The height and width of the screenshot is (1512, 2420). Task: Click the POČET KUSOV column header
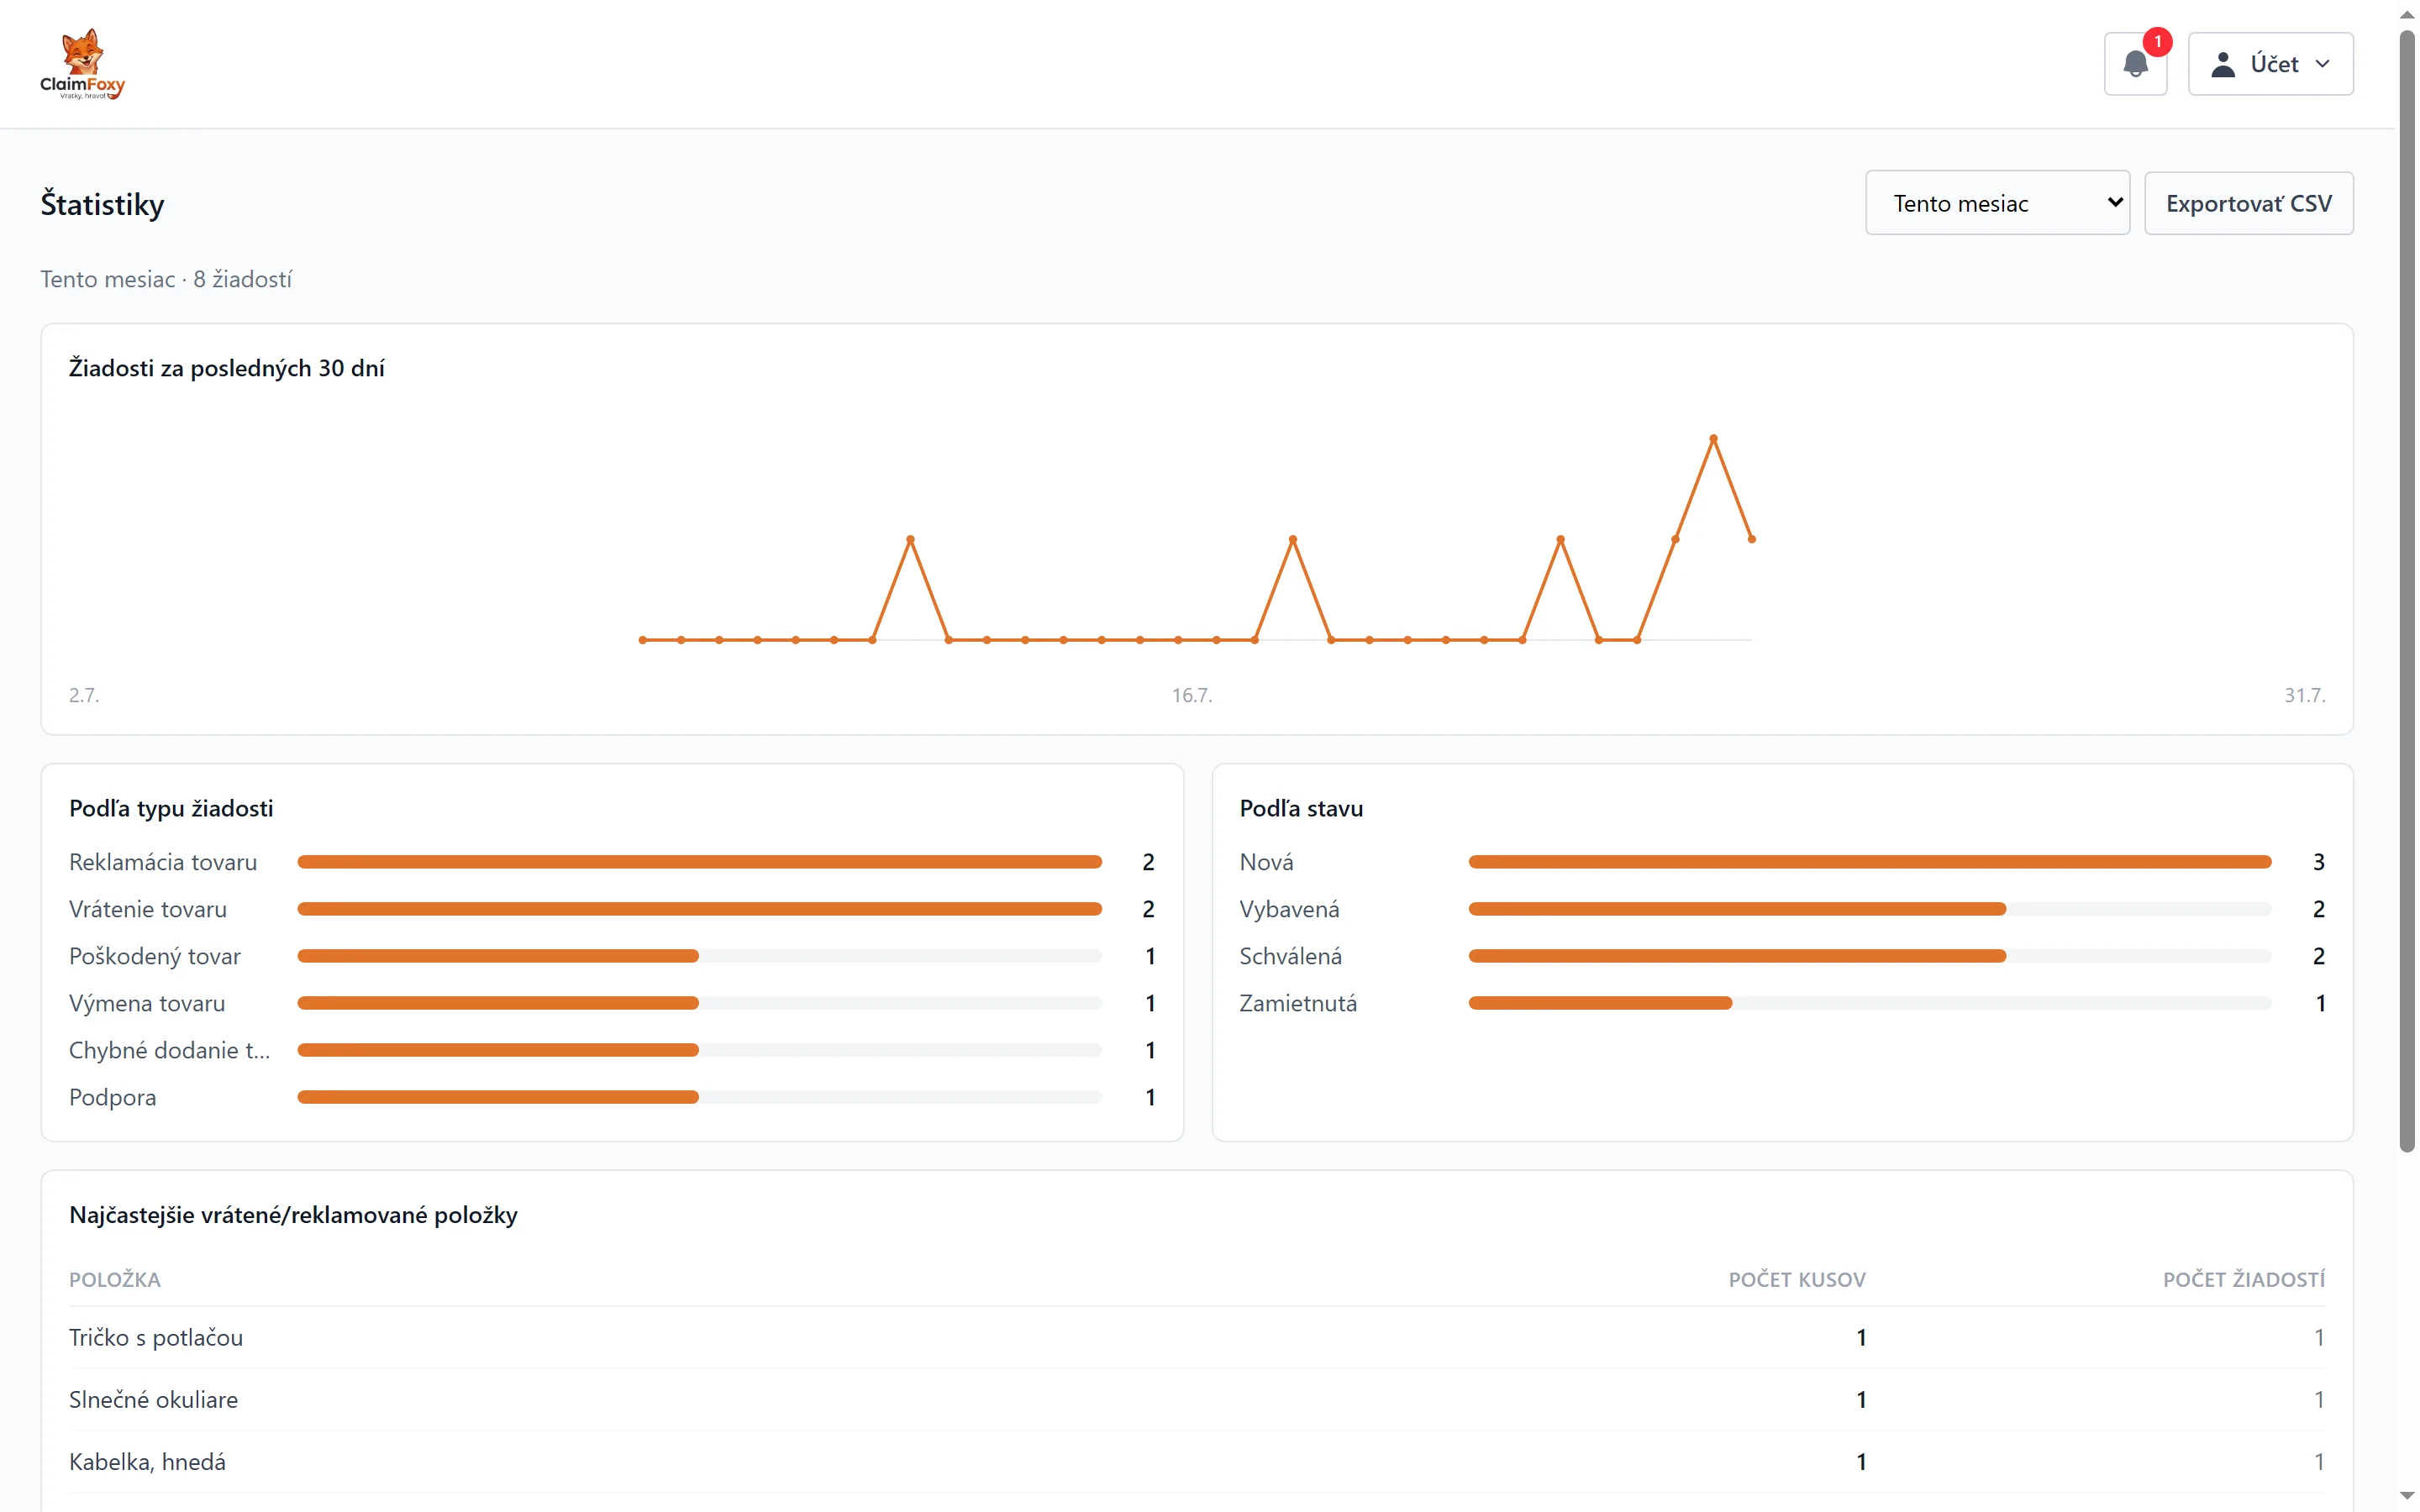(1796, 1279)
